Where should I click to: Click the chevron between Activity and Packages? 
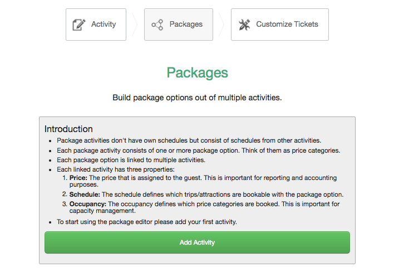(x=135, y=25)
